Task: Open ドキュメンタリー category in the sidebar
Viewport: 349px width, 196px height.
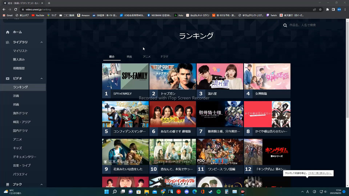Action: [24, 157]
